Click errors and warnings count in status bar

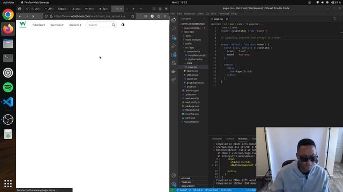click(x=198, y=190)
